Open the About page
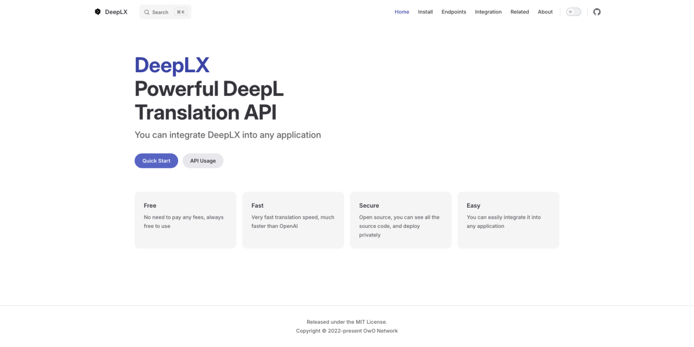 coord(545,12)
